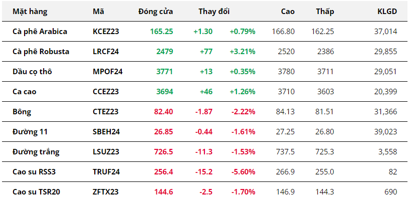Select the ZFTX23 contract code

point(105,192)
